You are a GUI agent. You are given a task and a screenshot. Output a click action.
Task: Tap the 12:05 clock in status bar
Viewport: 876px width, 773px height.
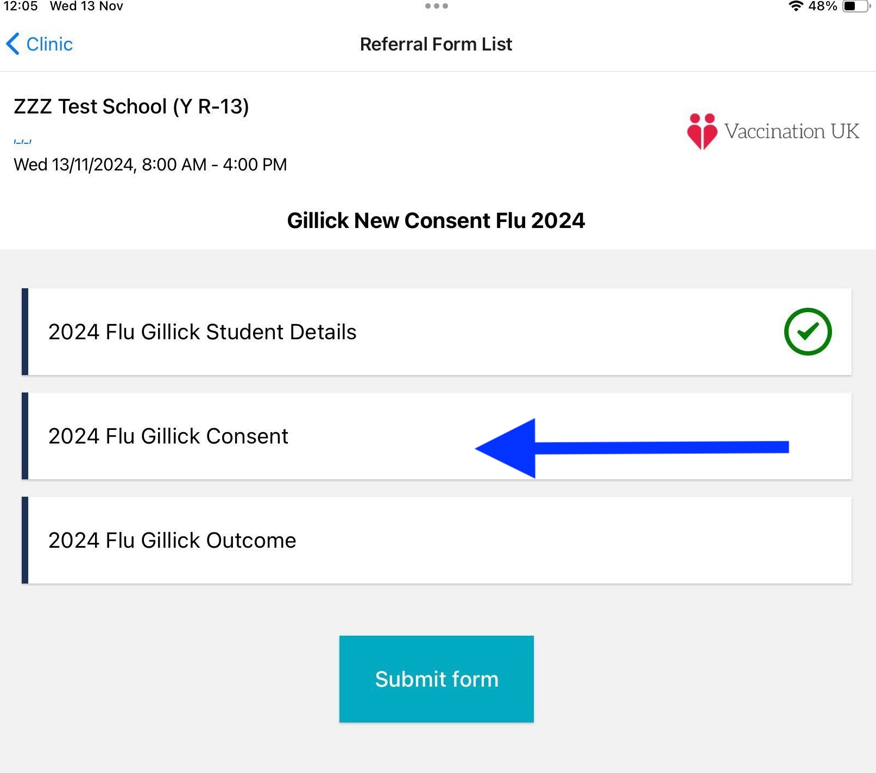coord(21,7)
